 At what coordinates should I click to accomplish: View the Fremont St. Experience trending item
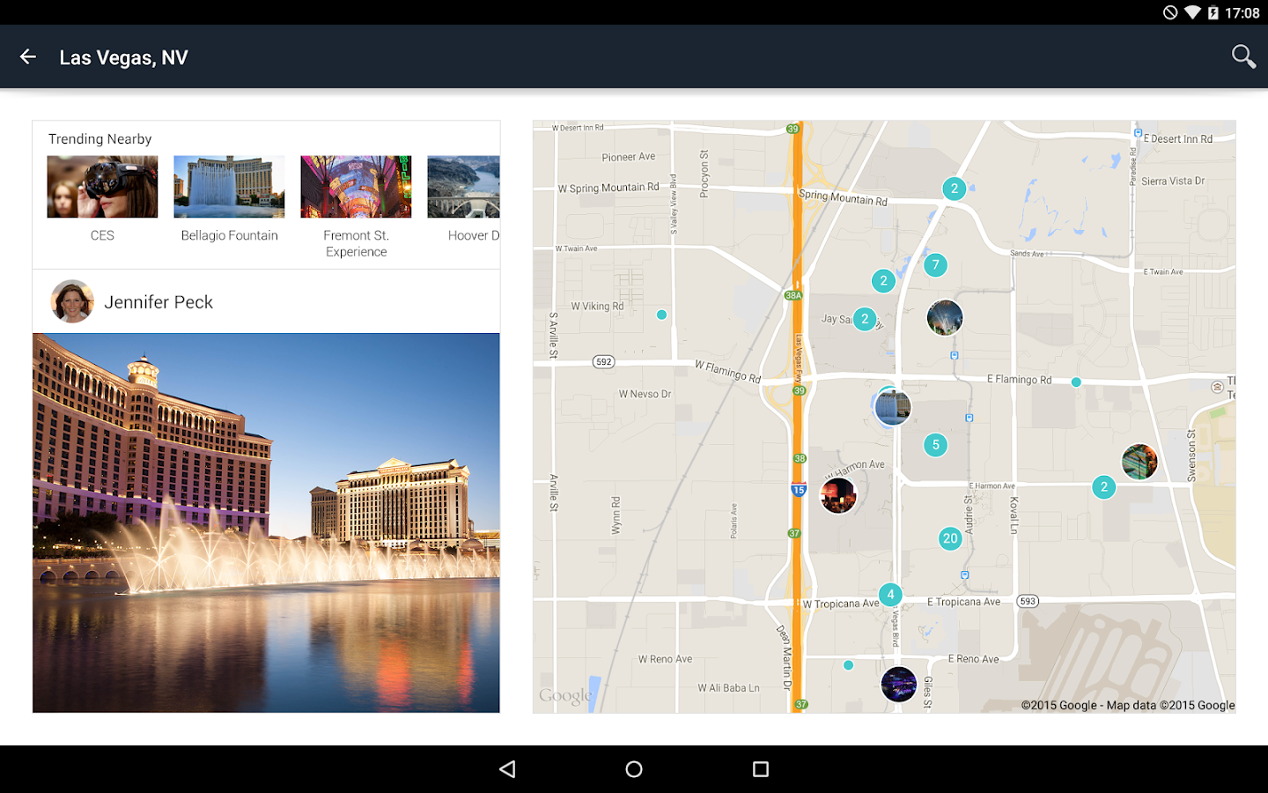[x=356, y=186]
